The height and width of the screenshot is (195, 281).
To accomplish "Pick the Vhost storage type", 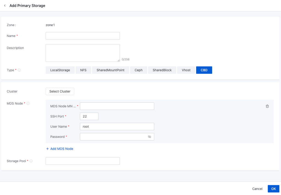I will pos(186,70).
